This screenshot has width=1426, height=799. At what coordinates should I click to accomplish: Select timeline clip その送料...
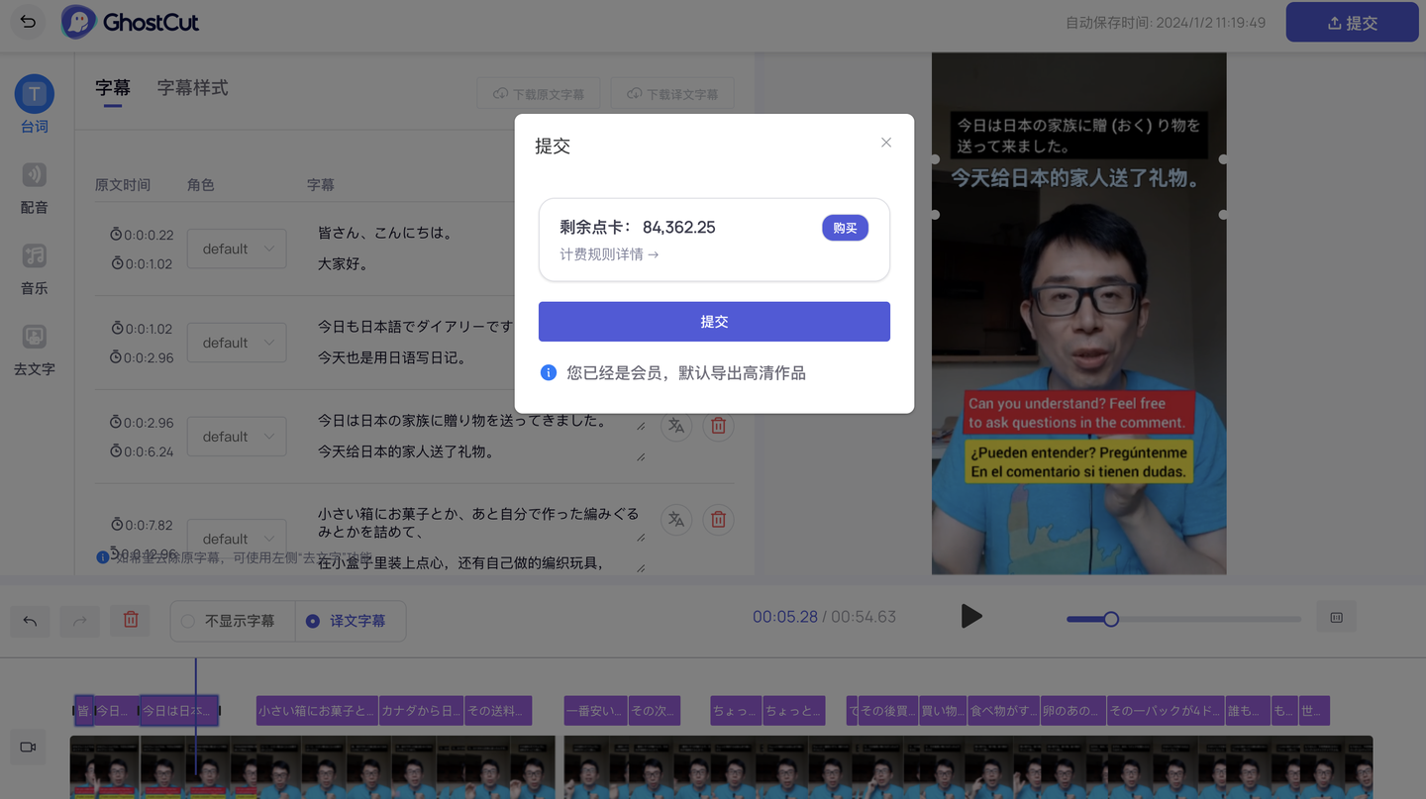click(x=498, y=711)
